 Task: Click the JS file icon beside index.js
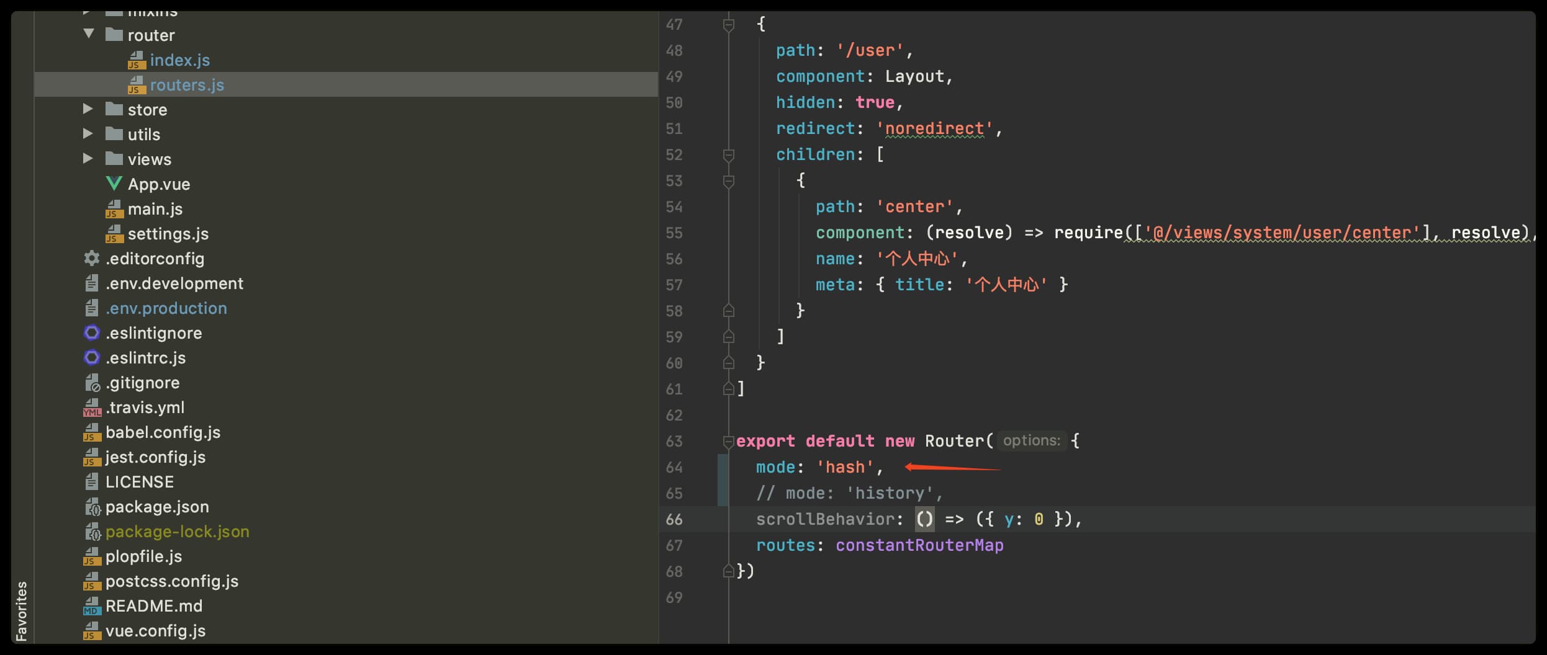tap(136, 60)
